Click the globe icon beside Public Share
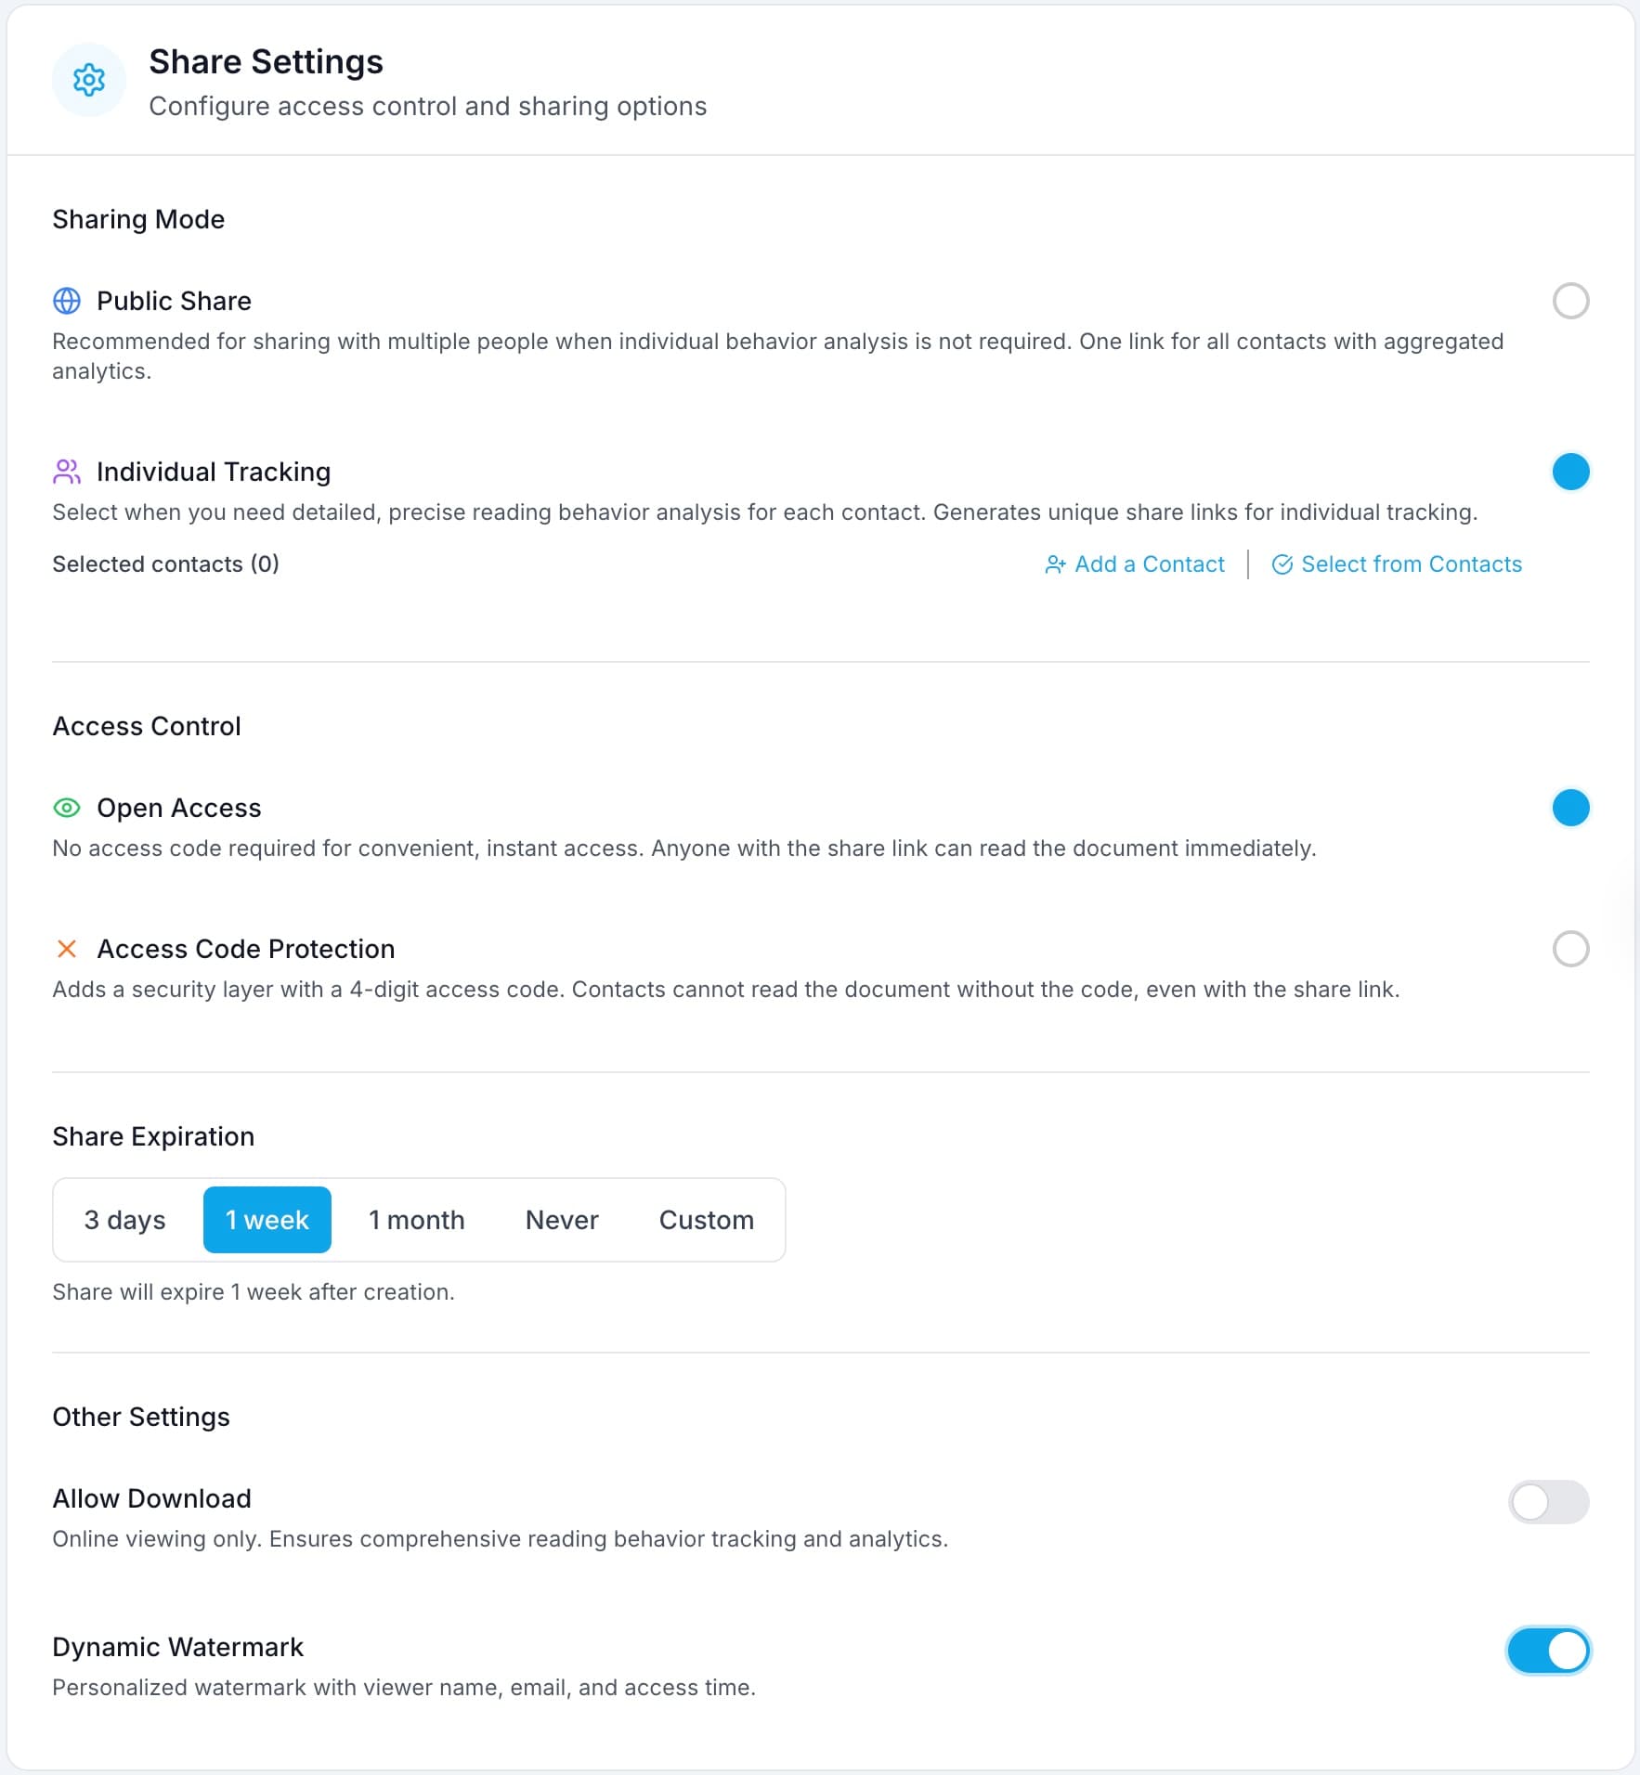This screenshot has width=1640, height=1775. (66, 301)
